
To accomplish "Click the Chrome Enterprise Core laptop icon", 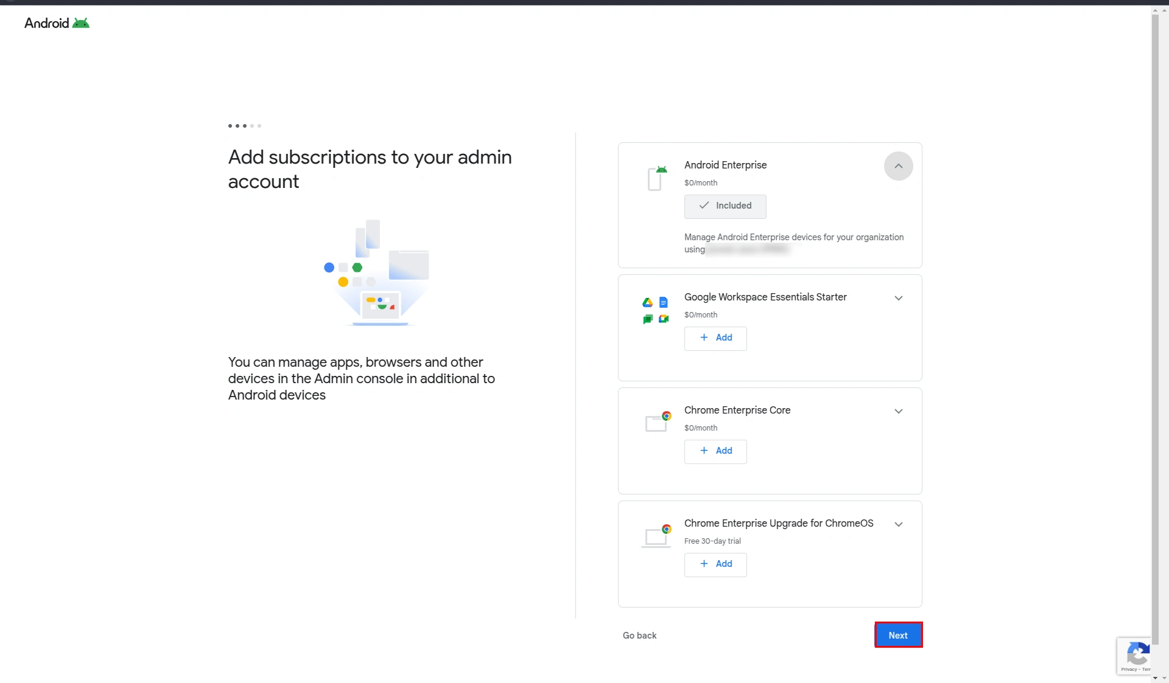I will [x=657, y=421].
